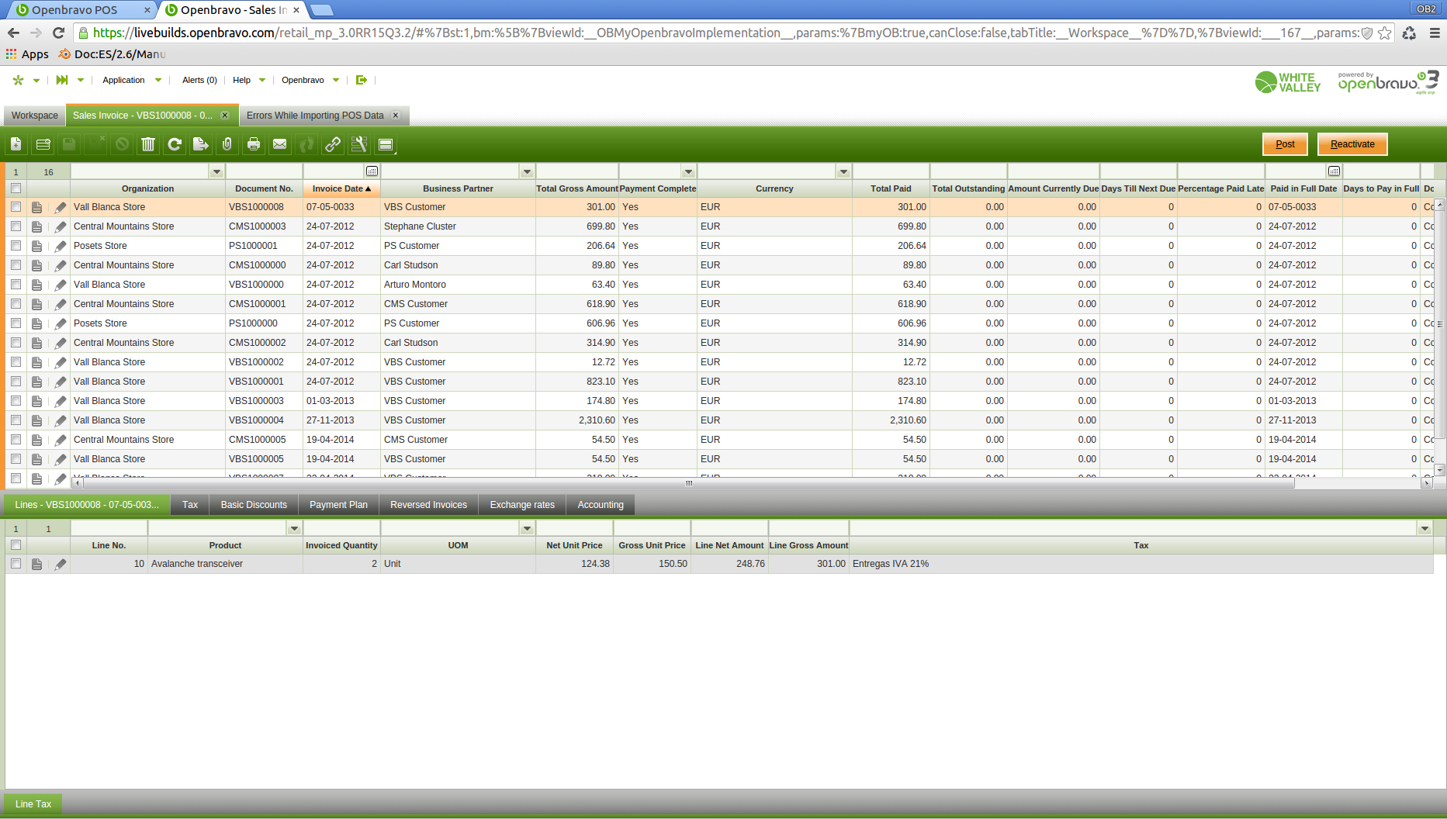Click the Document No. filter input field
This screenshot has height=819, width=1447.
(264, 171)
